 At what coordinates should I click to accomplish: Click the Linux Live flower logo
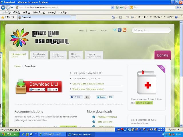click(x=19, y=37)
